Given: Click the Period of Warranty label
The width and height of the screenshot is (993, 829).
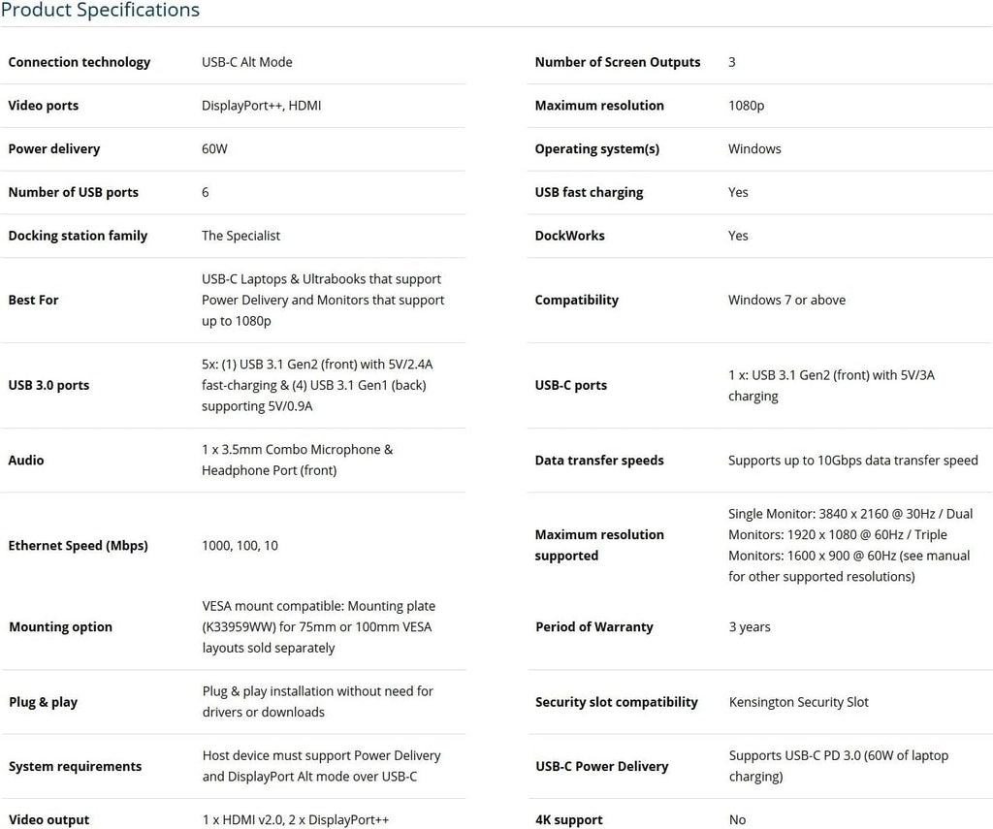Looking at the screenshot, I should coord(594,627).
